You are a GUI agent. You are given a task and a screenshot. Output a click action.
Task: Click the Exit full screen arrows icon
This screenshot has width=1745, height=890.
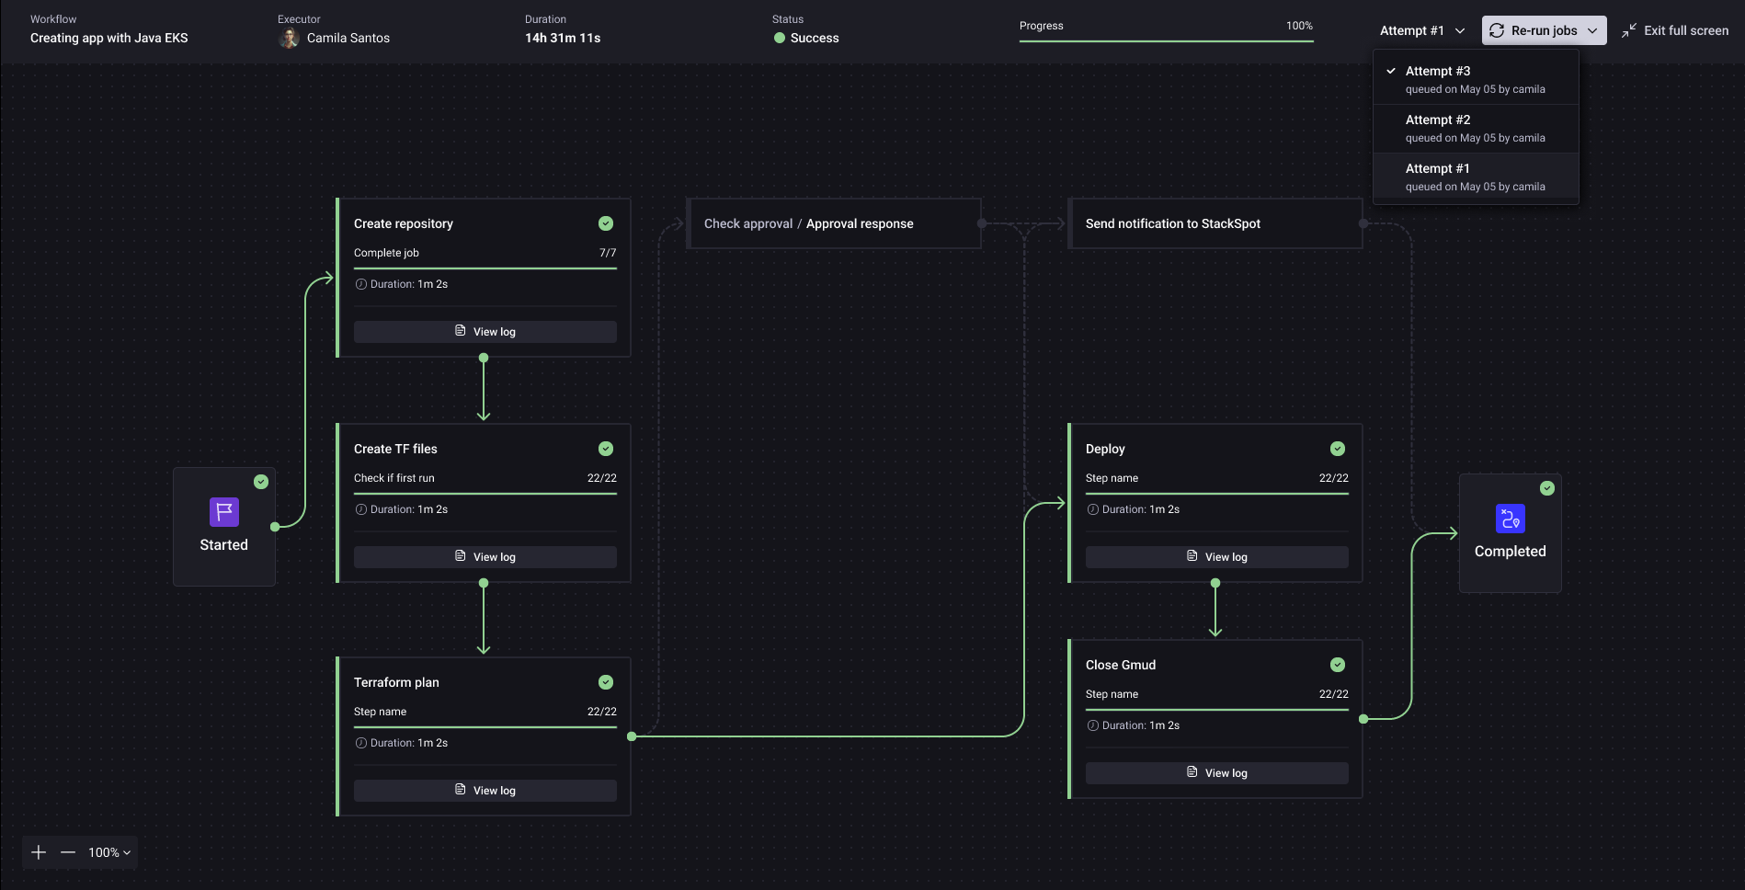(x=1631, y=29)
